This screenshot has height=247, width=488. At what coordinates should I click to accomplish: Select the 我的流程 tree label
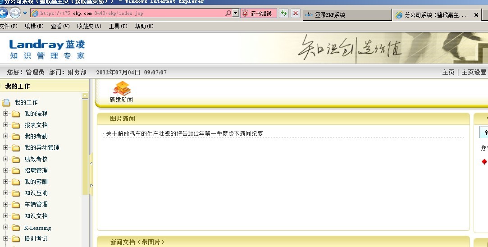(x=36, y=114)
